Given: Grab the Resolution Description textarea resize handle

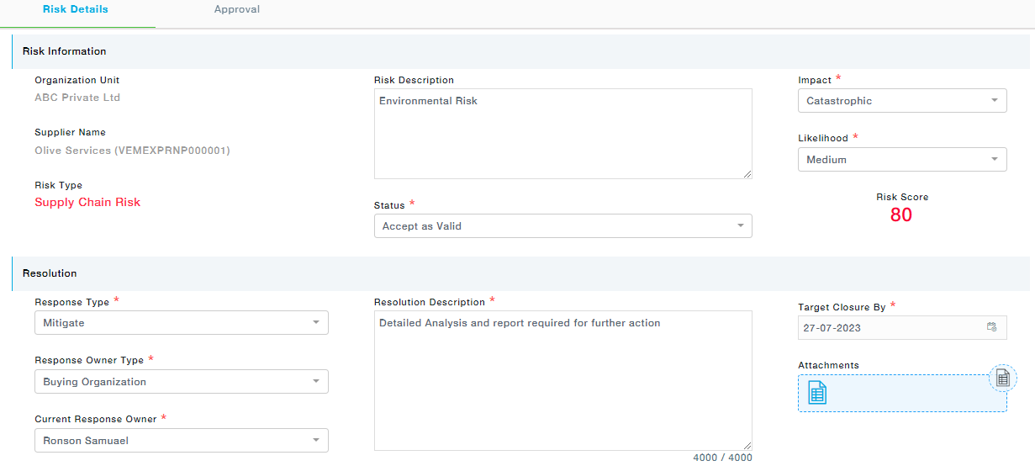Looking at the screenshot, I should tap(747, 446).
